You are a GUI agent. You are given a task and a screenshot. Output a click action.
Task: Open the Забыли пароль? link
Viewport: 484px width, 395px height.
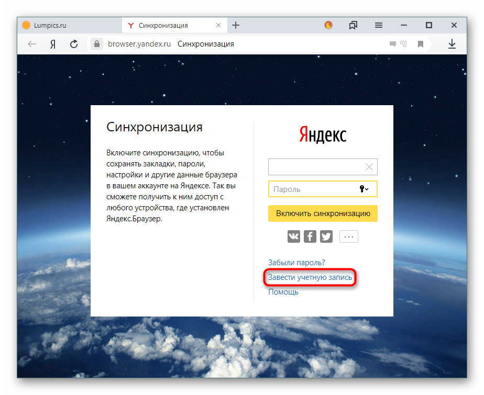click(296, 263)
